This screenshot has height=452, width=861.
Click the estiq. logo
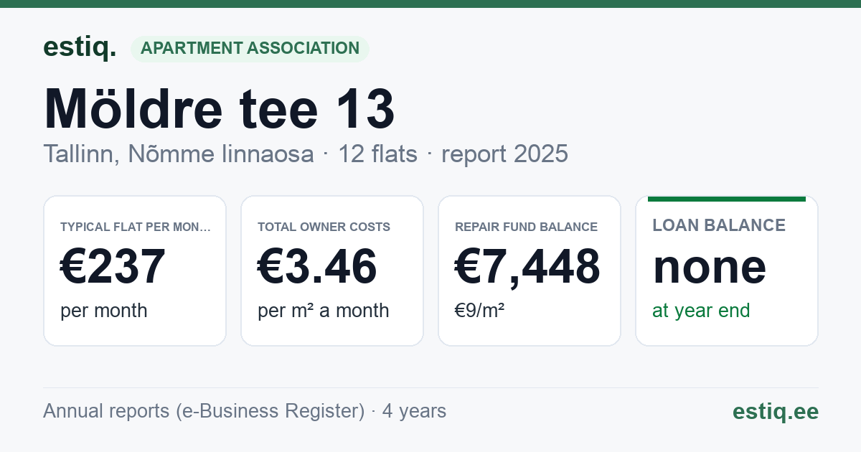pos(80,47)
